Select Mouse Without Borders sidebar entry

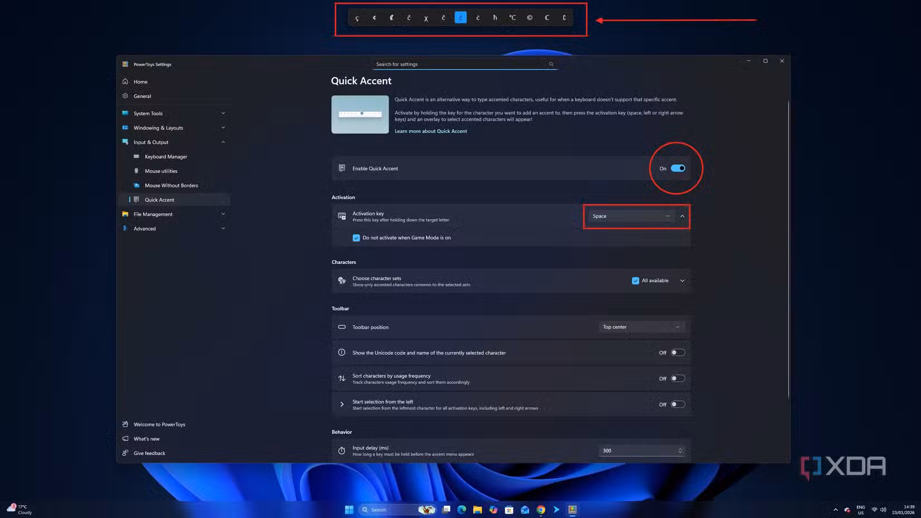tap(171, 185)
